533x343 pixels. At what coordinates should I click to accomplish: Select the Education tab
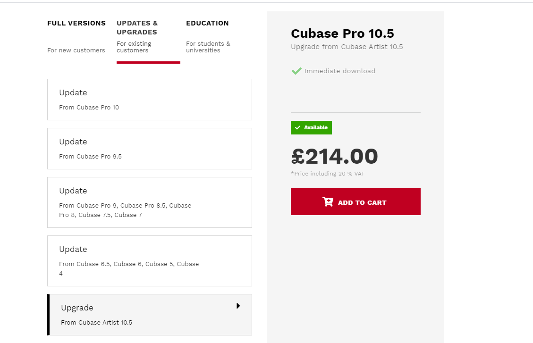[x=207, y=23]
